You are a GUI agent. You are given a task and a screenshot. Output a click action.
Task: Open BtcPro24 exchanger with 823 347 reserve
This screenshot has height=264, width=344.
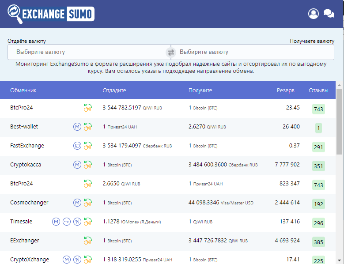22,184
